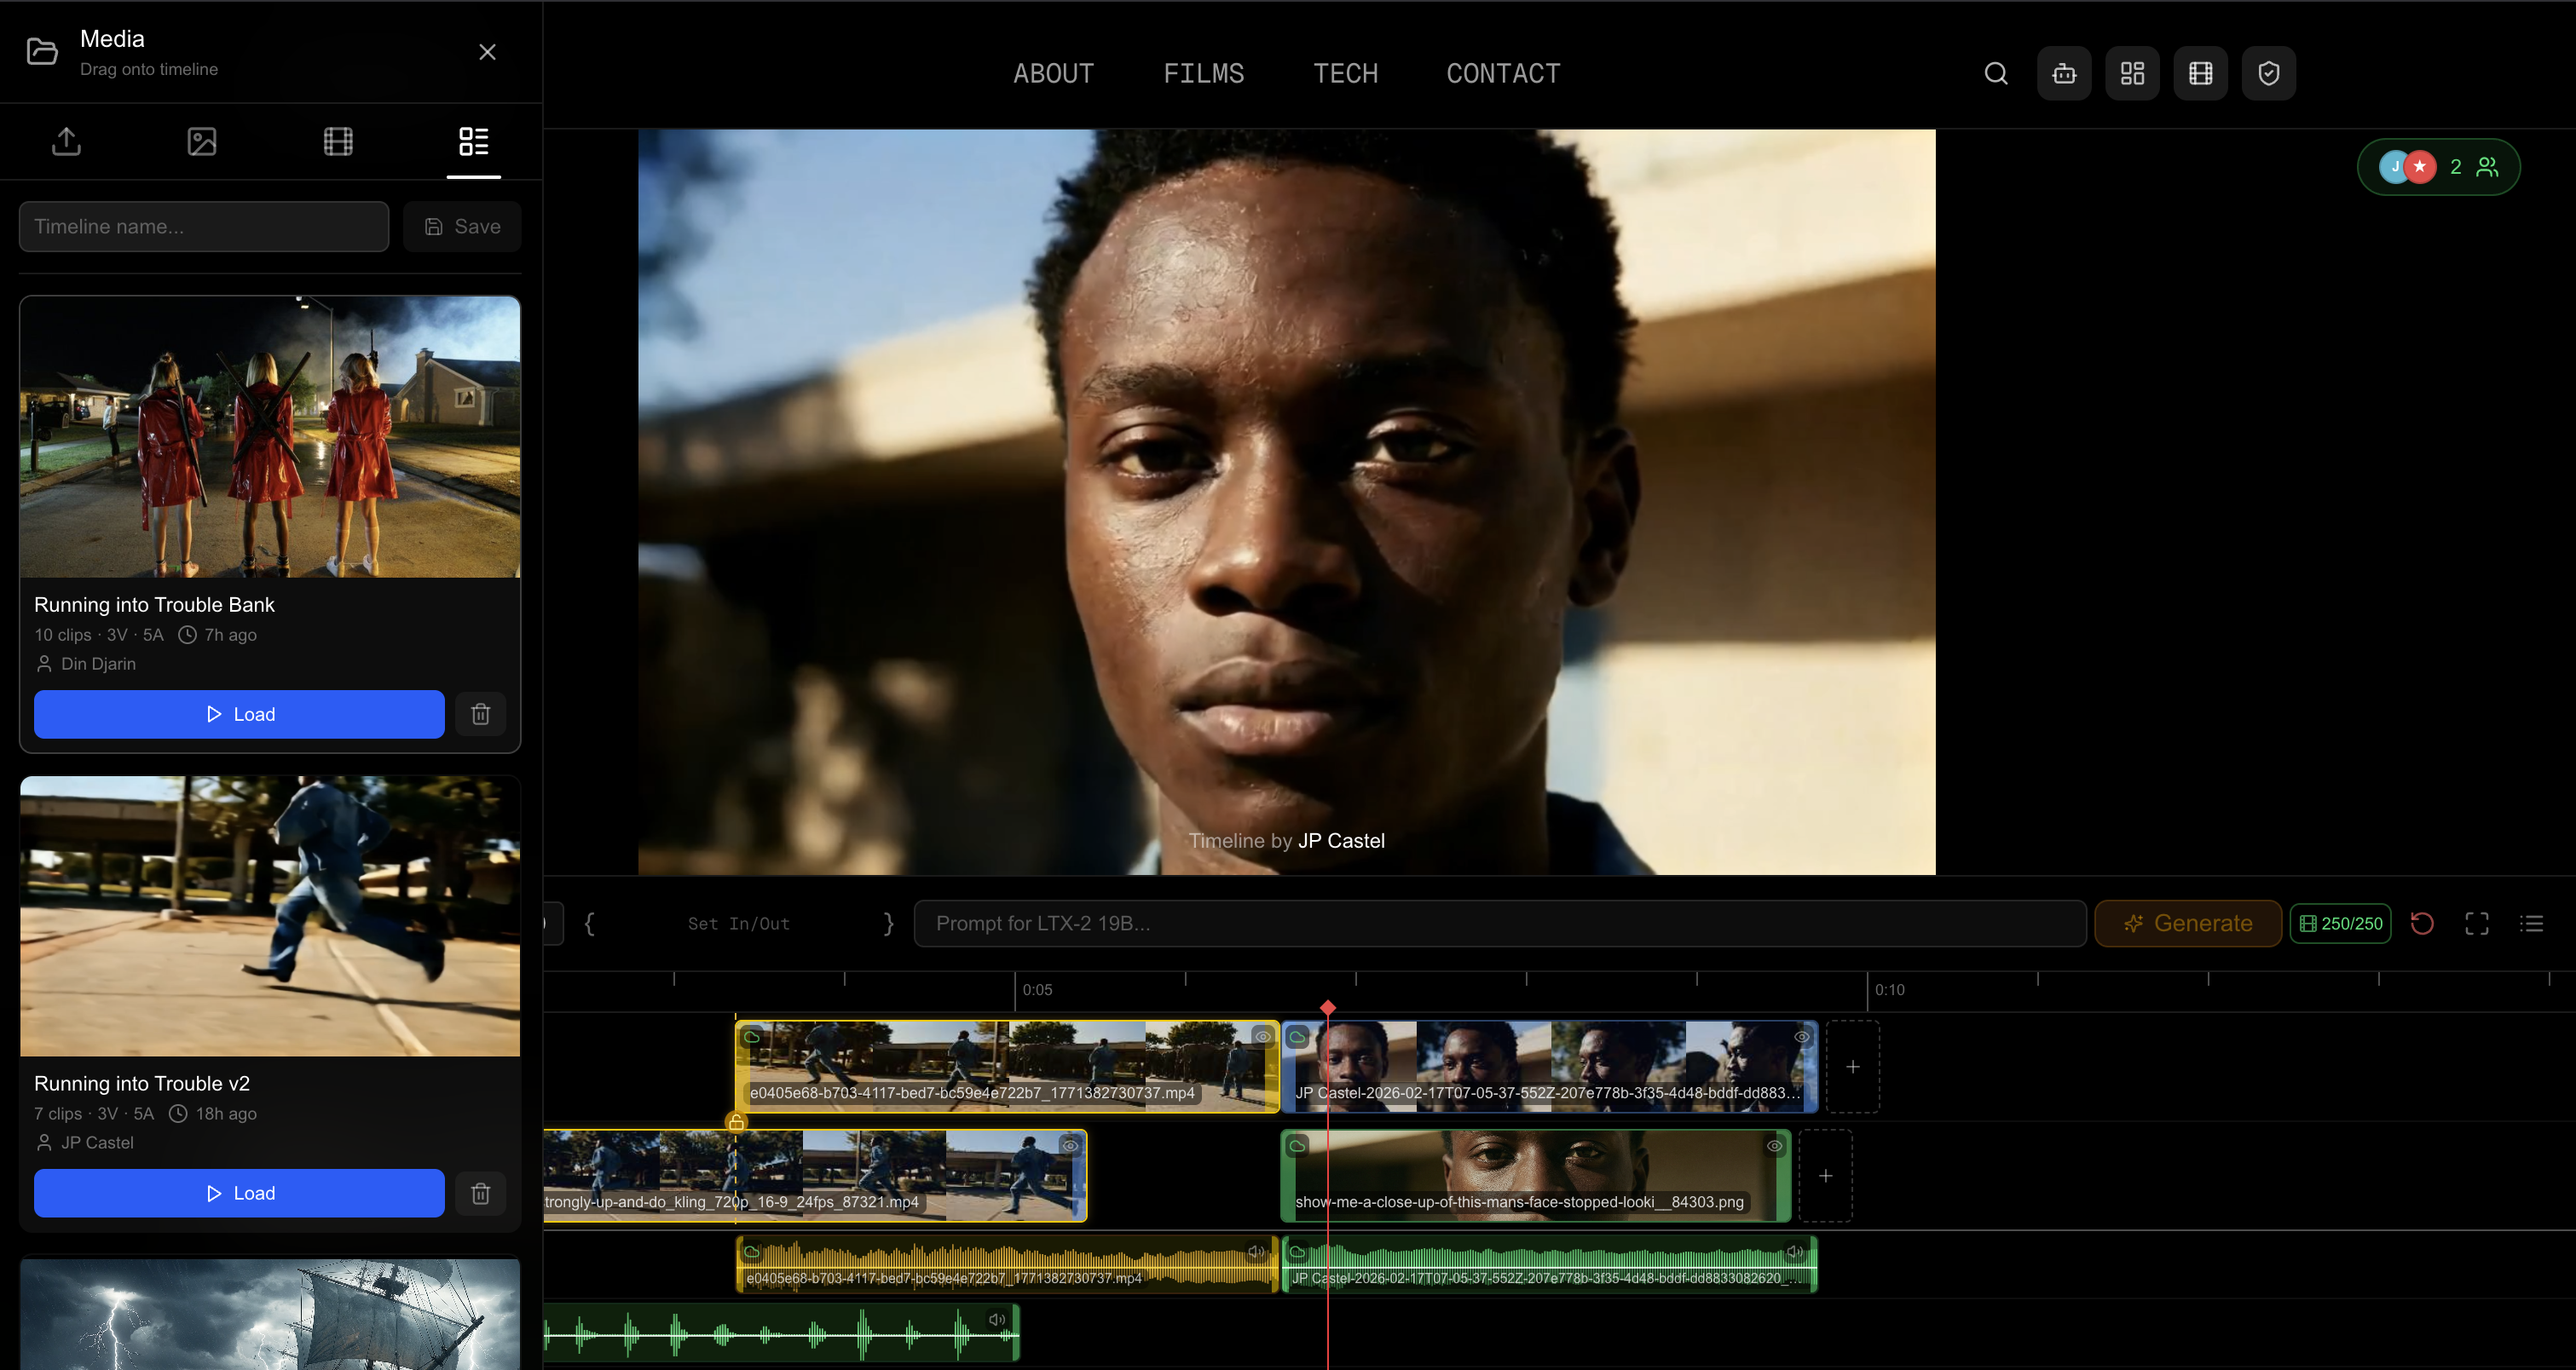Expand the collaborators users badge
The image size is (2576, 1370).
coord(2438,167)
